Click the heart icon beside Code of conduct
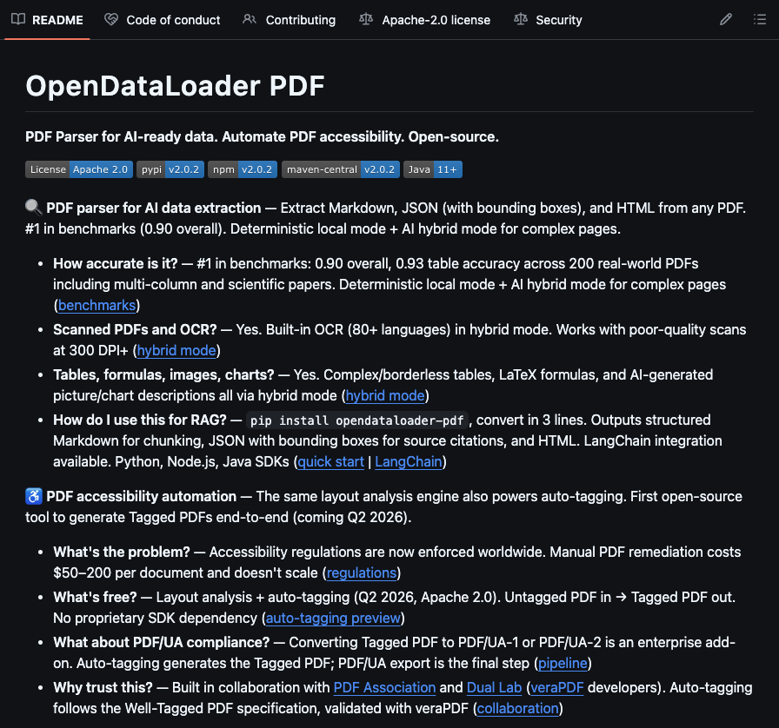The image size is (779, 728). click(x=111, y=19)
